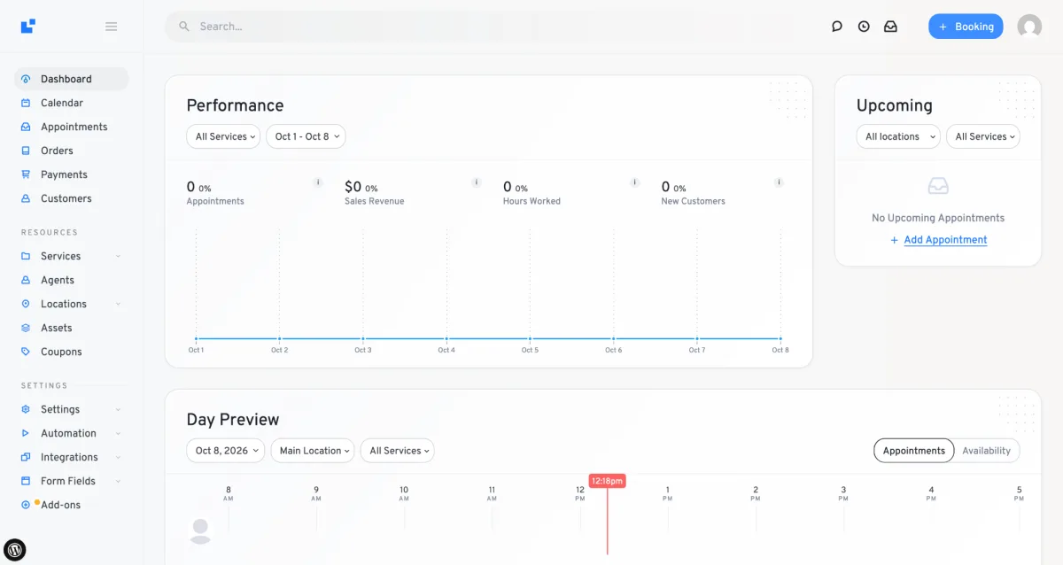The width and height of the screenshot is (1063, 565).
Task: Open Upcoming All locations dropdown
Action: (898, 136)
